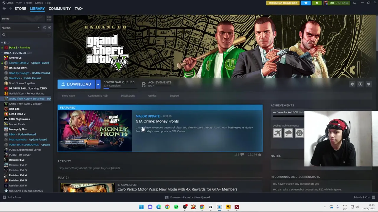Go back with the left navigation arrow
The height and width of the screenshot is (212, 378).
[4, 9]
